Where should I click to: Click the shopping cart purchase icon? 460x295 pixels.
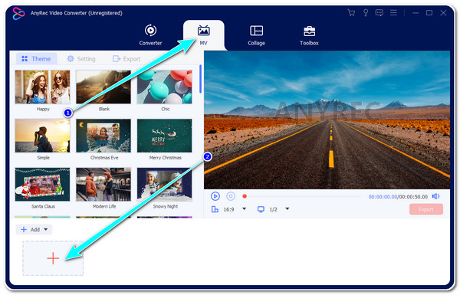[351, 12]
